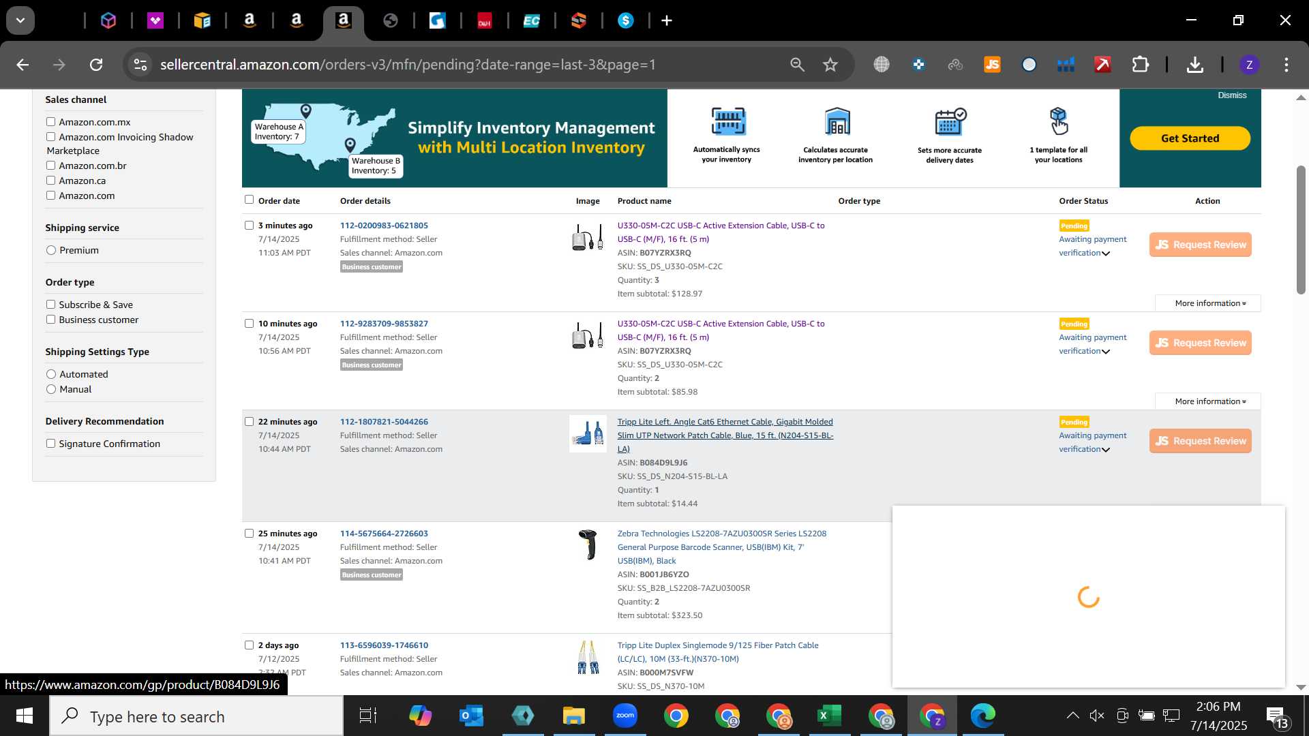Switch to the blue dollar-sign tab

(x=626, y=21)
